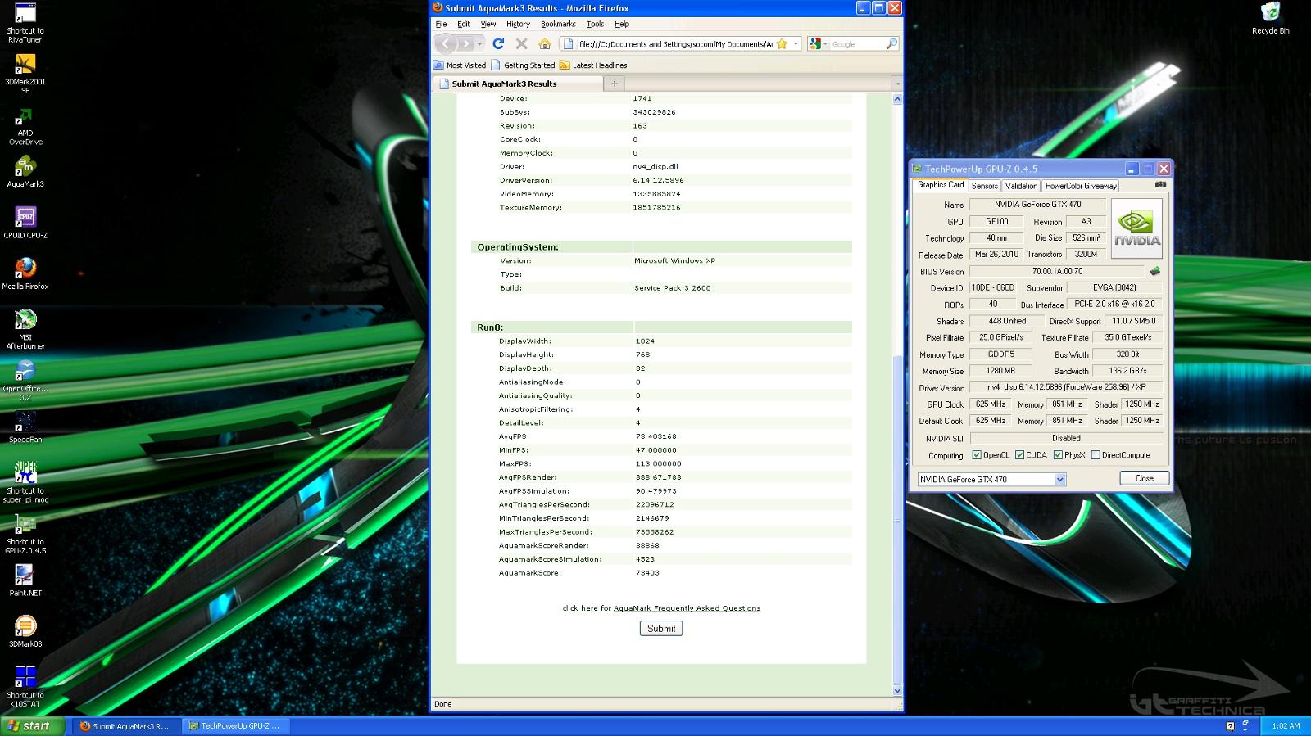Select the Graphics Card tab
The width and height of the screenshot is (1311, 736).
coord(941,185)
